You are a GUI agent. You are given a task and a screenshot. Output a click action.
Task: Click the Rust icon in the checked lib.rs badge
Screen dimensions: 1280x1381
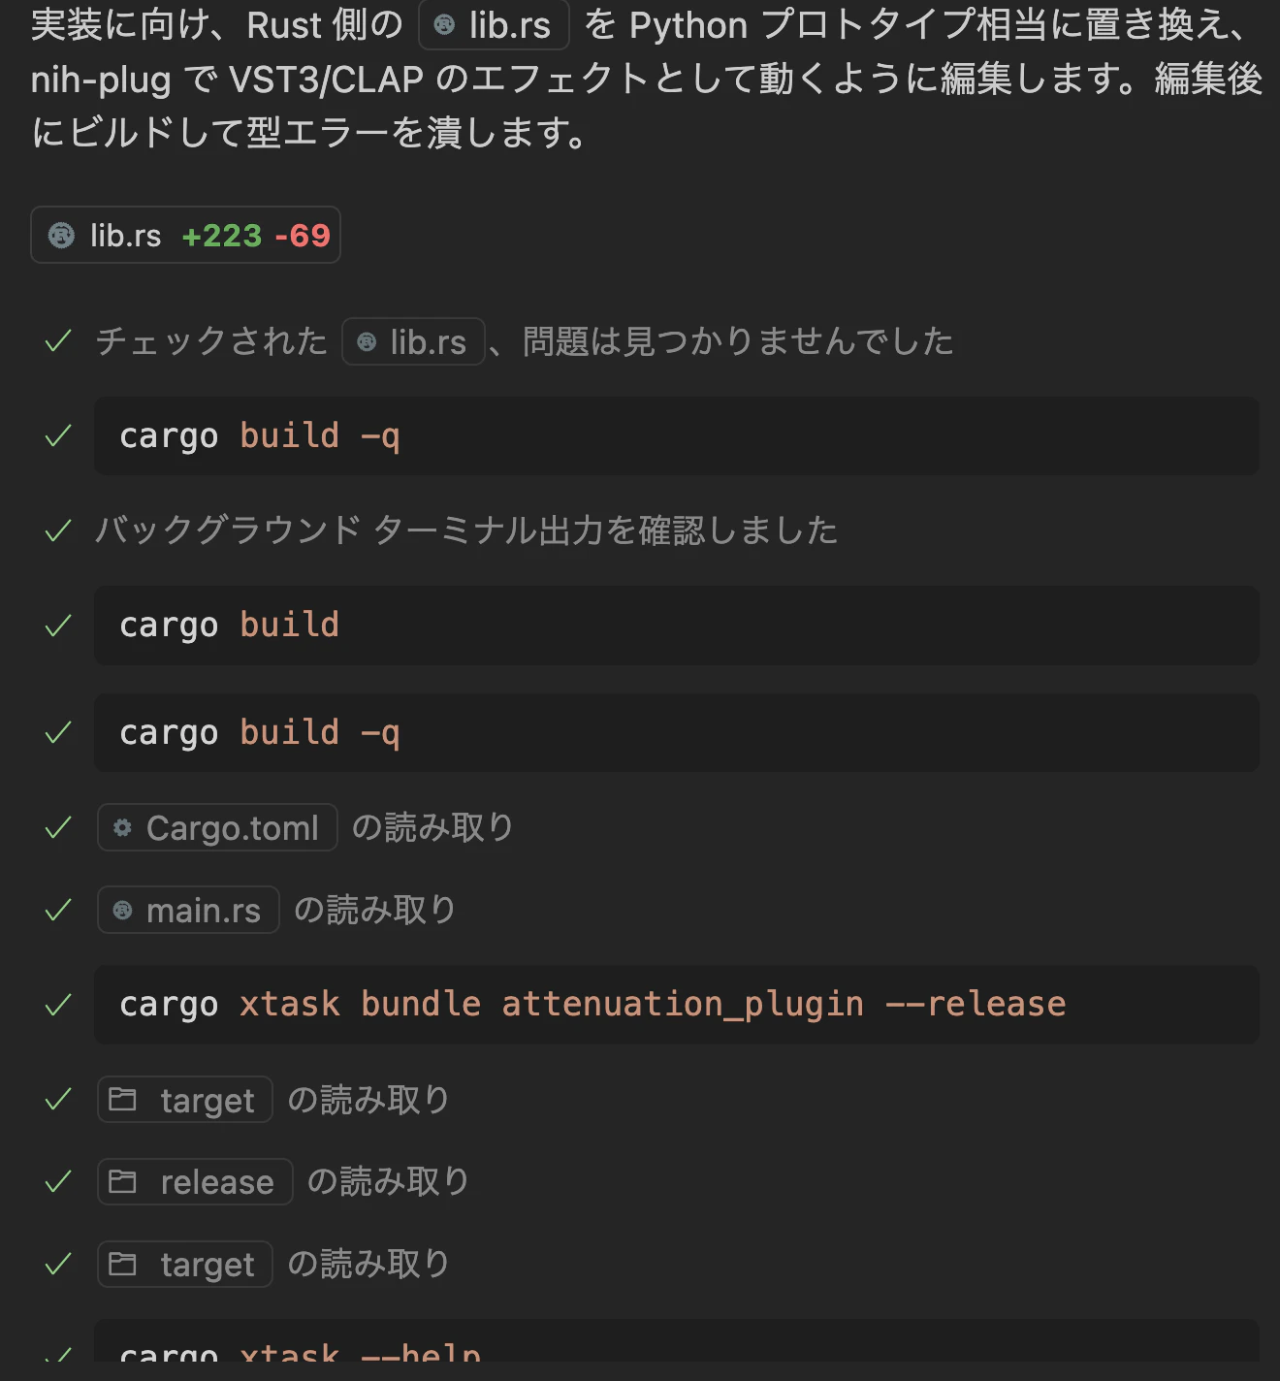(x=366, y=342)
